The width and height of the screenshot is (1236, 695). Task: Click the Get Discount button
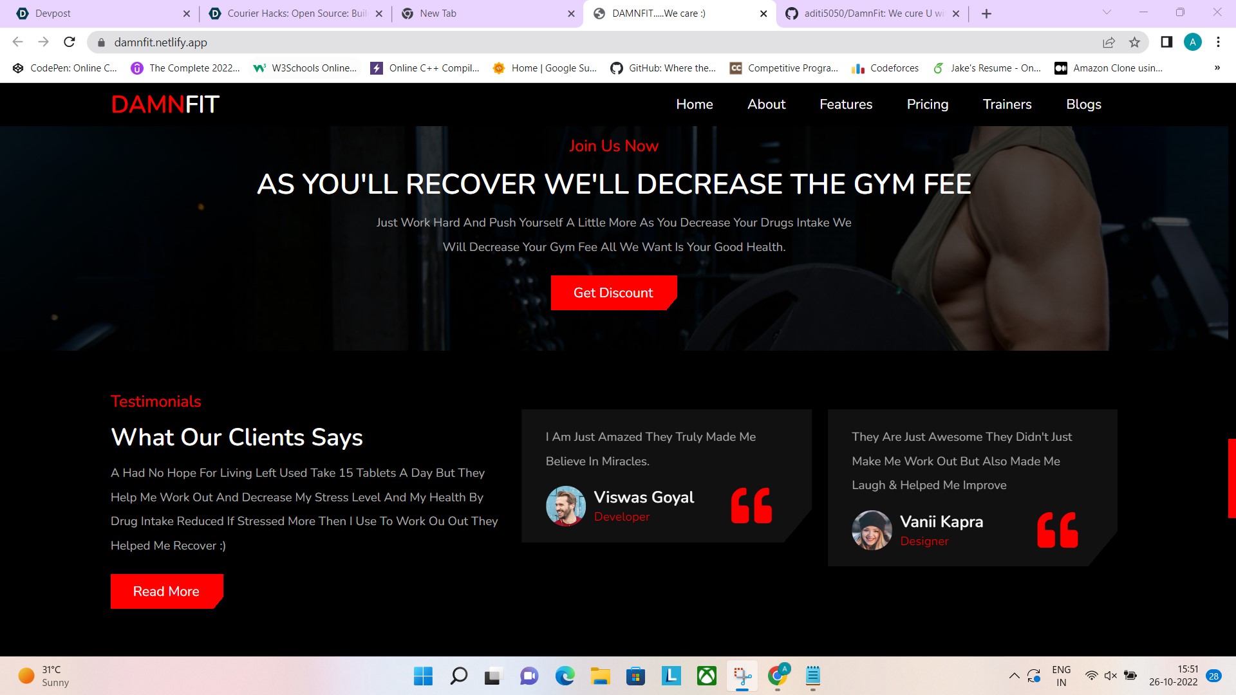(613, 293)
